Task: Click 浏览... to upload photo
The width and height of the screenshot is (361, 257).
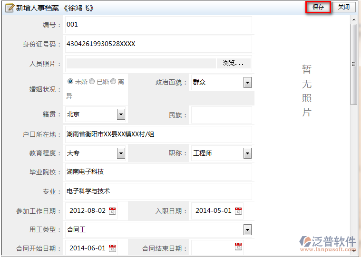Action: click(x=234, y=63)
